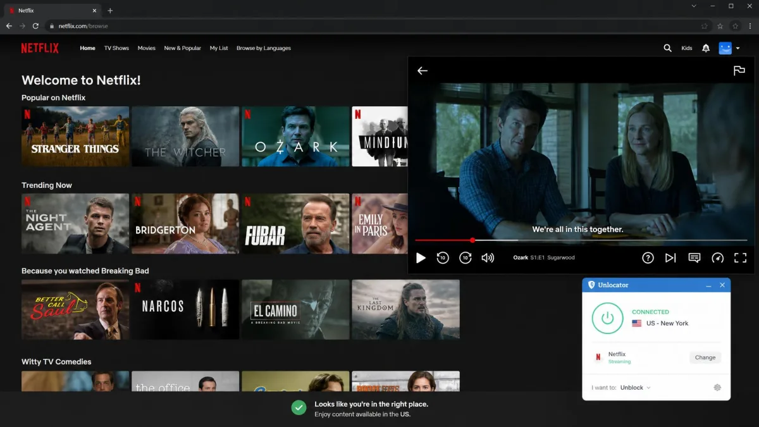Select US - New York server
The height and width of the screenshot is (427, 759).
660,323
